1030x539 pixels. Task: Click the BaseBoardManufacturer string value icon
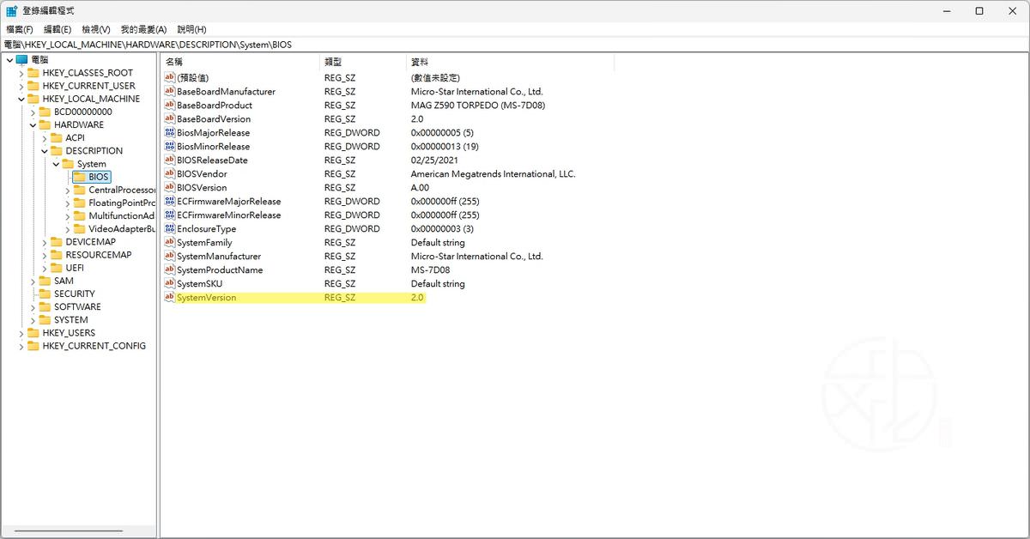click(169, 91)
